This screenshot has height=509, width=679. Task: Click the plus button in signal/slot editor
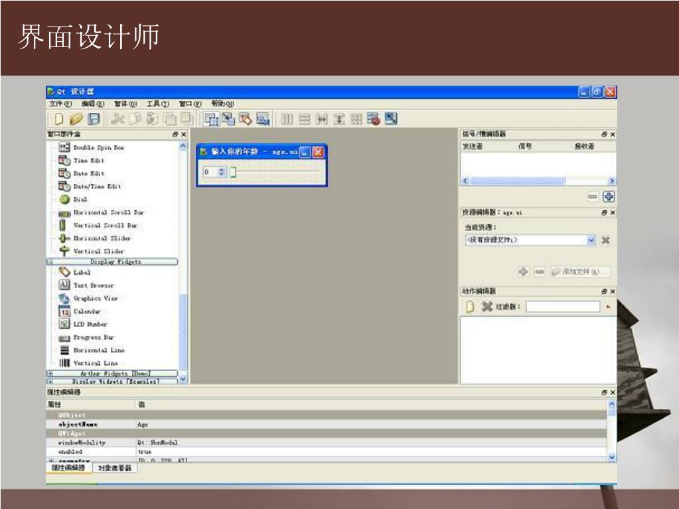point(609,197)
